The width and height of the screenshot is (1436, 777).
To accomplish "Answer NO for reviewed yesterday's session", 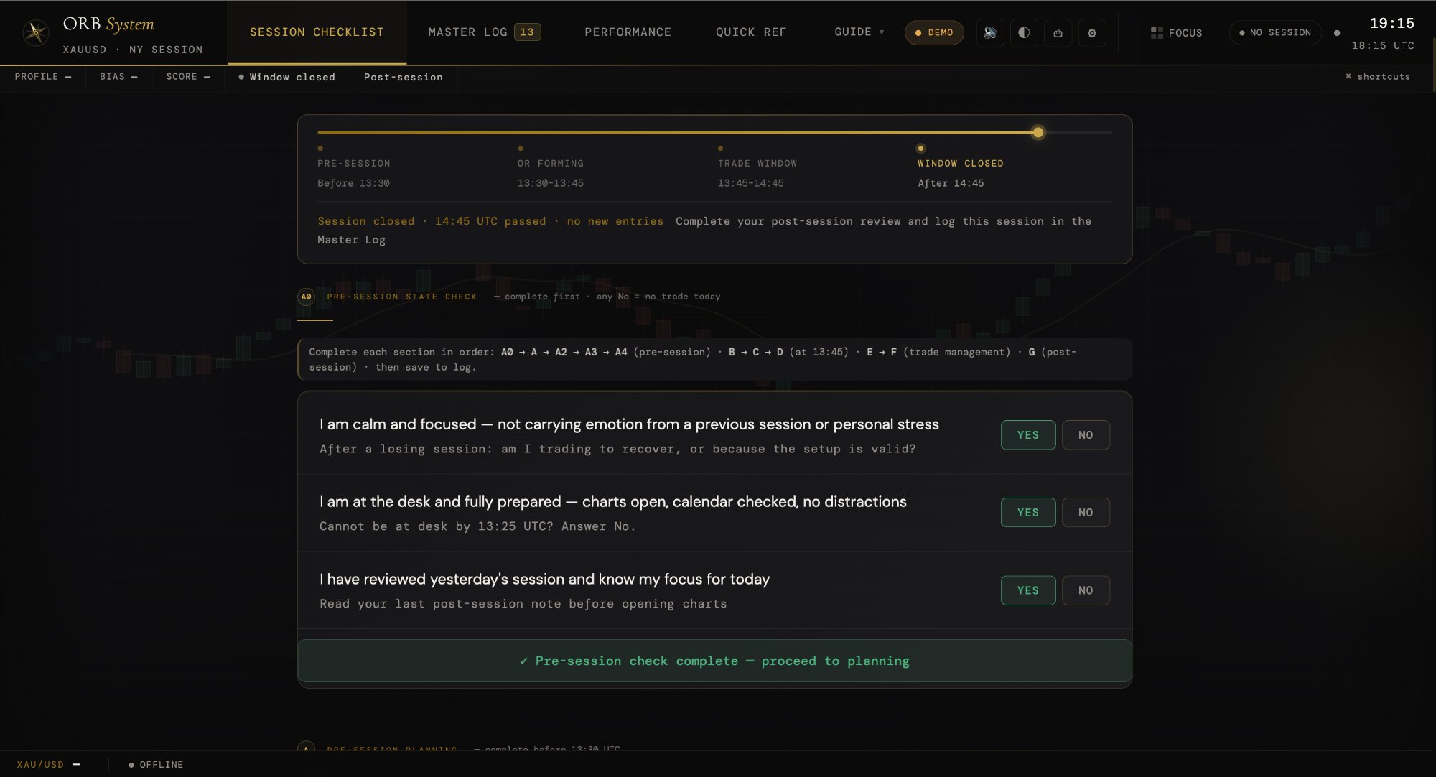I will (1086, 590).
